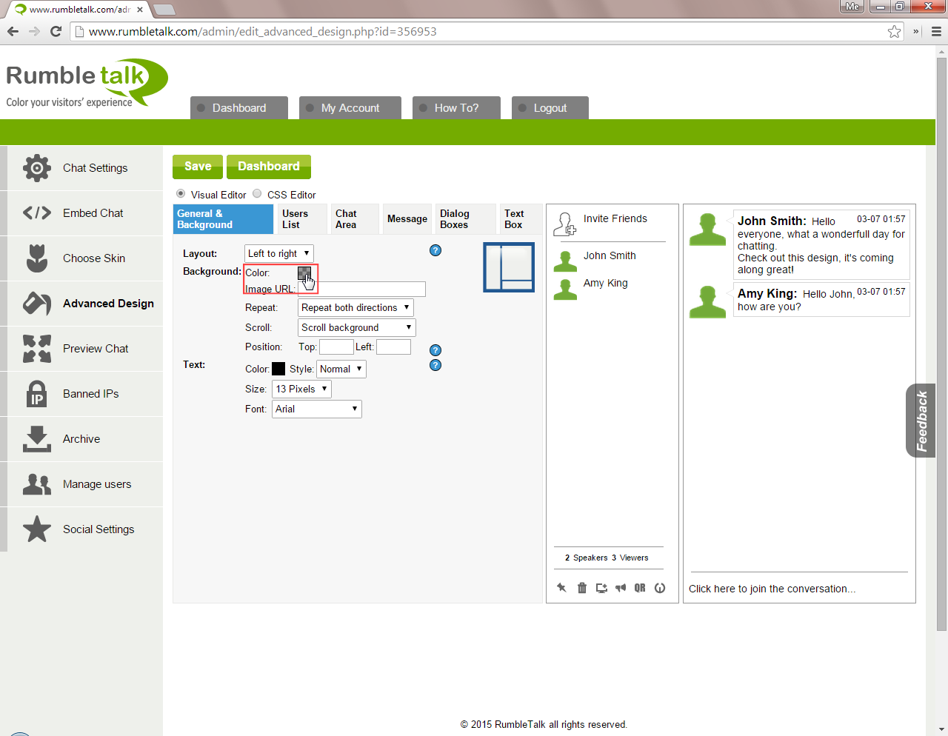Open the Font Arial dropdown
The width and height of the screenshot is (948, 736).
pyautogui.click(x=317, y=409)
